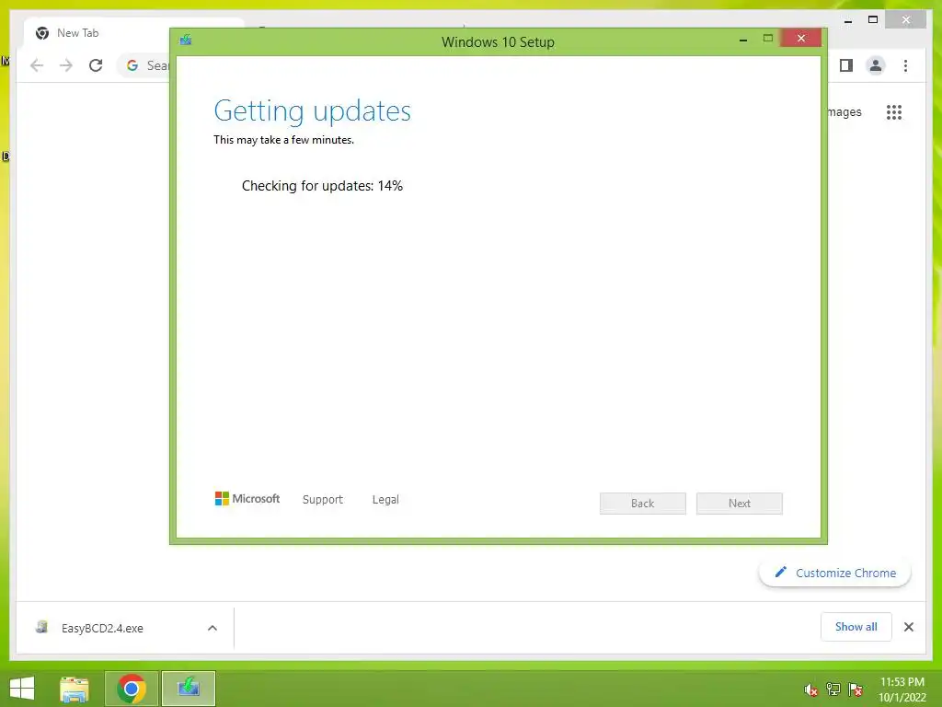The height and width of the screenshot is (707, 942).
Task: Minimize the Chrome window
Action: pyautogui.click(x=848, y=20)
